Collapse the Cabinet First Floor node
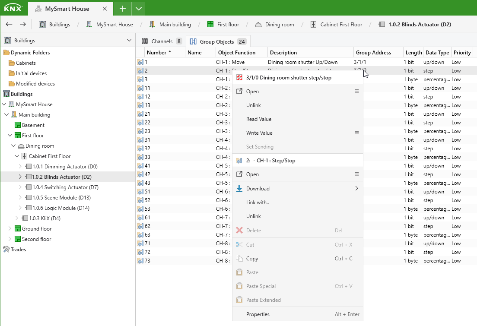 (17, 156)
